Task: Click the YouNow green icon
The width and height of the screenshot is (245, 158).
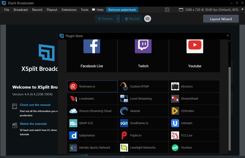Action: (175, 148)
